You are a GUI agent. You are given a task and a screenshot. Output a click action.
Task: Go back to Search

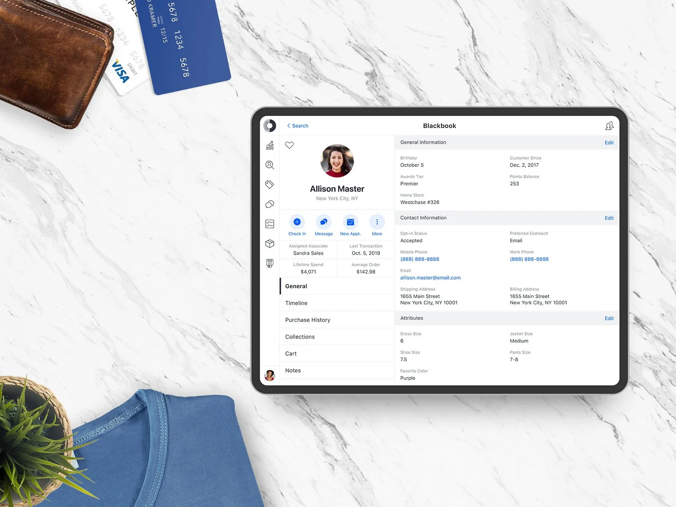tap(298, 126)
